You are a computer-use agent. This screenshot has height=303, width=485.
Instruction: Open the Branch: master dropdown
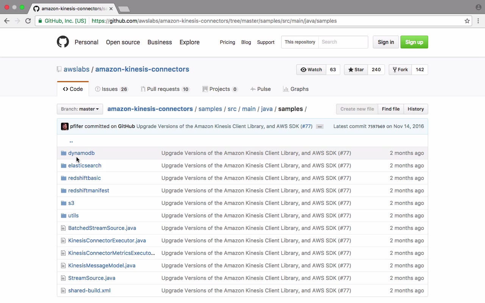(x=80, y=109)
